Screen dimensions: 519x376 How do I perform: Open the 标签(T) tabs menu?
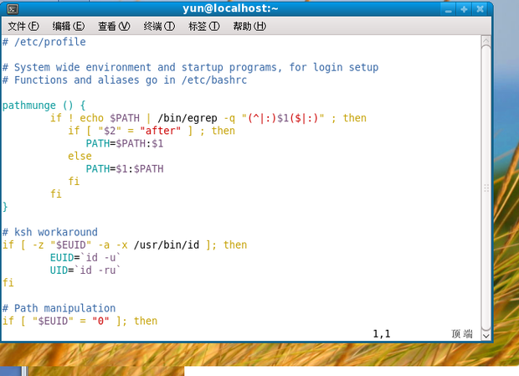[204, 26]
